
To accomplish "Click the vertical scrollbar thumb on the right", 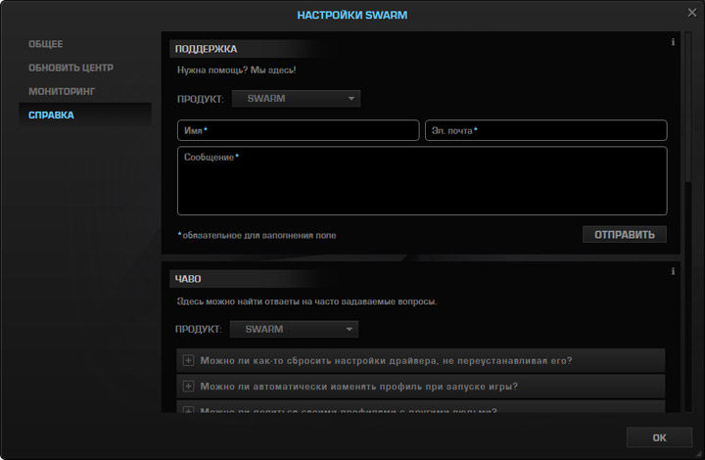I will pos(688,107).
